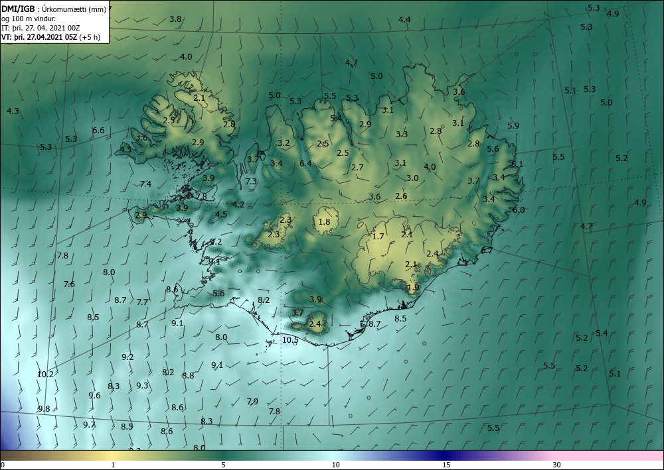Click the 1.9 value on southern Vatnajökull
Screen dimensions: 664x470
coord(413,288)
